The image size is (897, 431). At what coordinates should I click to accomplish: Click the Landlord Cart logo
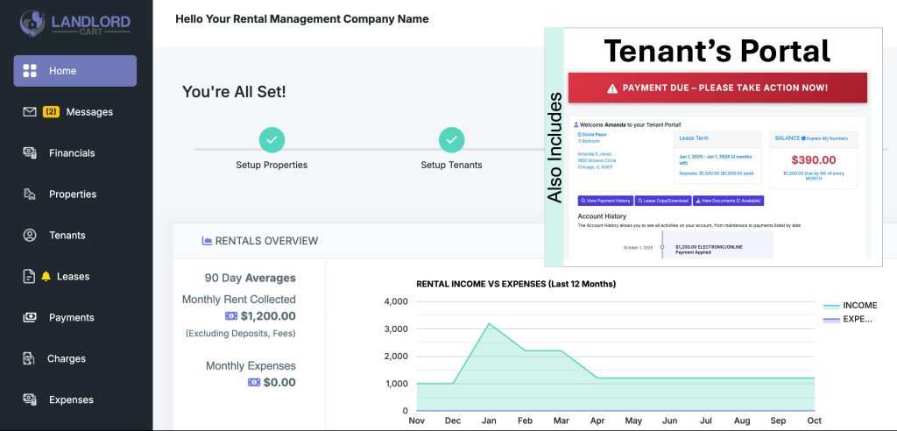75,22
